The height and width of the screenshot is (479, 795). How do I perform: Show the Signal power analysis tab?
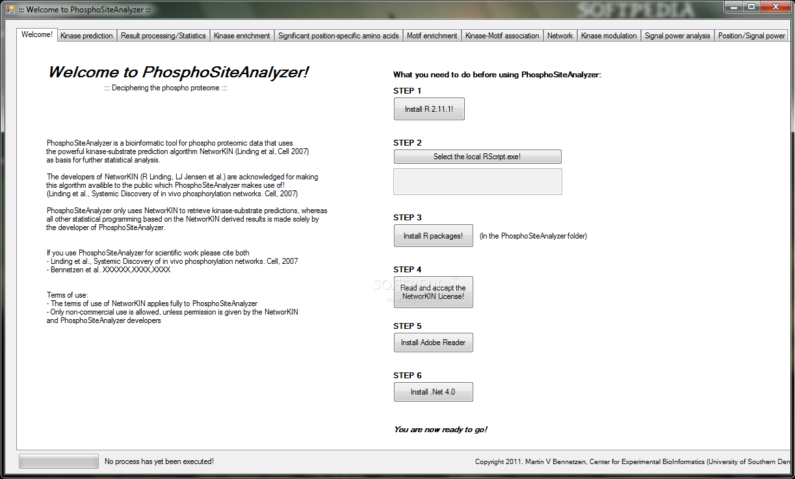point(677,36)
